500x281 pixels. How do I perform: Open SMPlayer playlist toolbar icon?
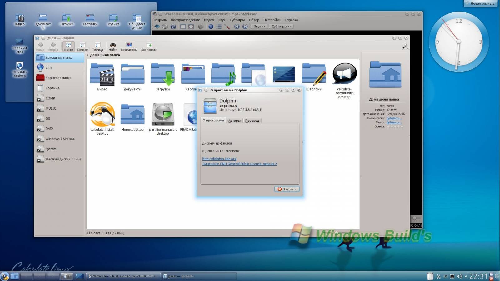click(219, 27)
